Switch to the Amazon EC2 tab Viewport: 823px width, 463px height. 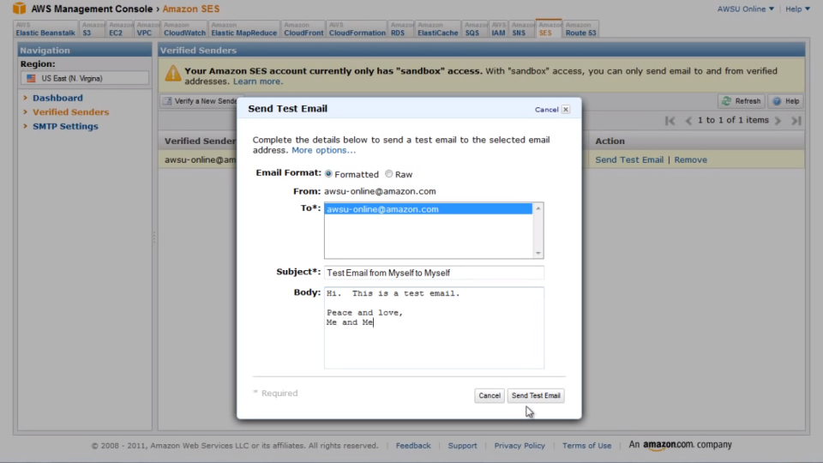(120, 29)
